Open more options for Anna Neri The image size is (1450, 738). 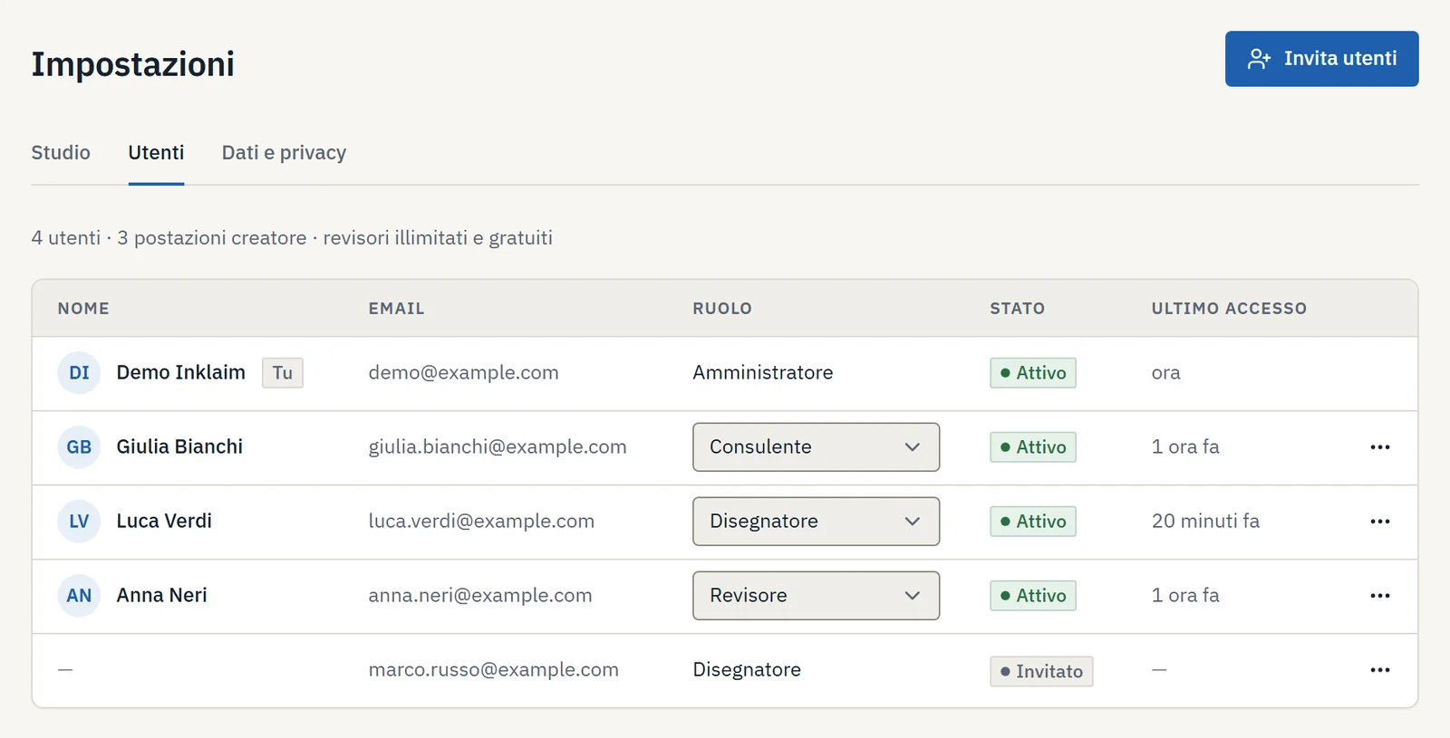[x=1379, y=596]
